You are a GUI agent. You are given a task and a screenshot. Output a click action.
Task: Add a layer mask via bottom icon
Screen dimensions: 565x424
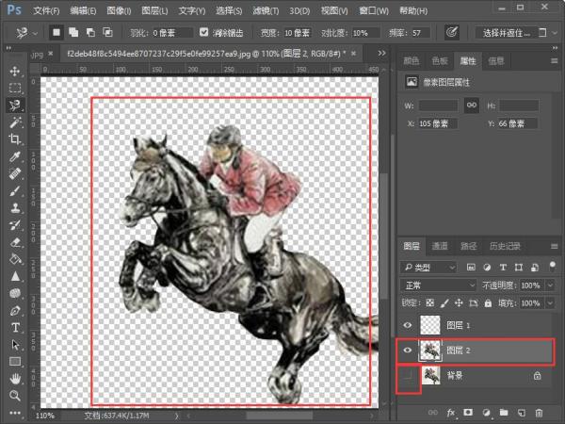tap(468, 413)
